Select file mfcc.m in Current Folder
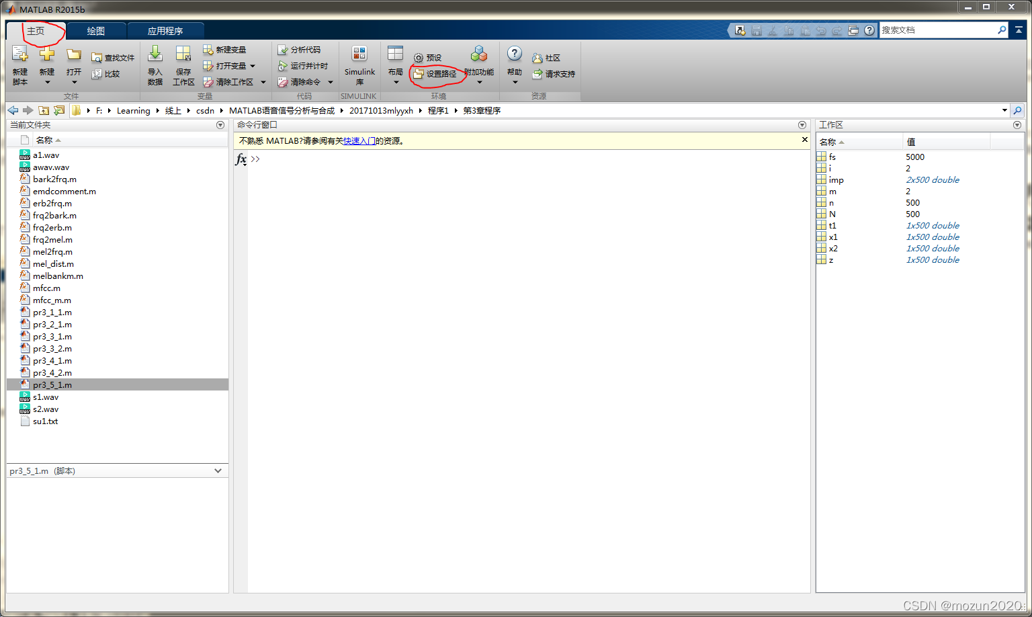Image resolution: width=1032 pixels, height=617 pixels. [x=46, y=288]
